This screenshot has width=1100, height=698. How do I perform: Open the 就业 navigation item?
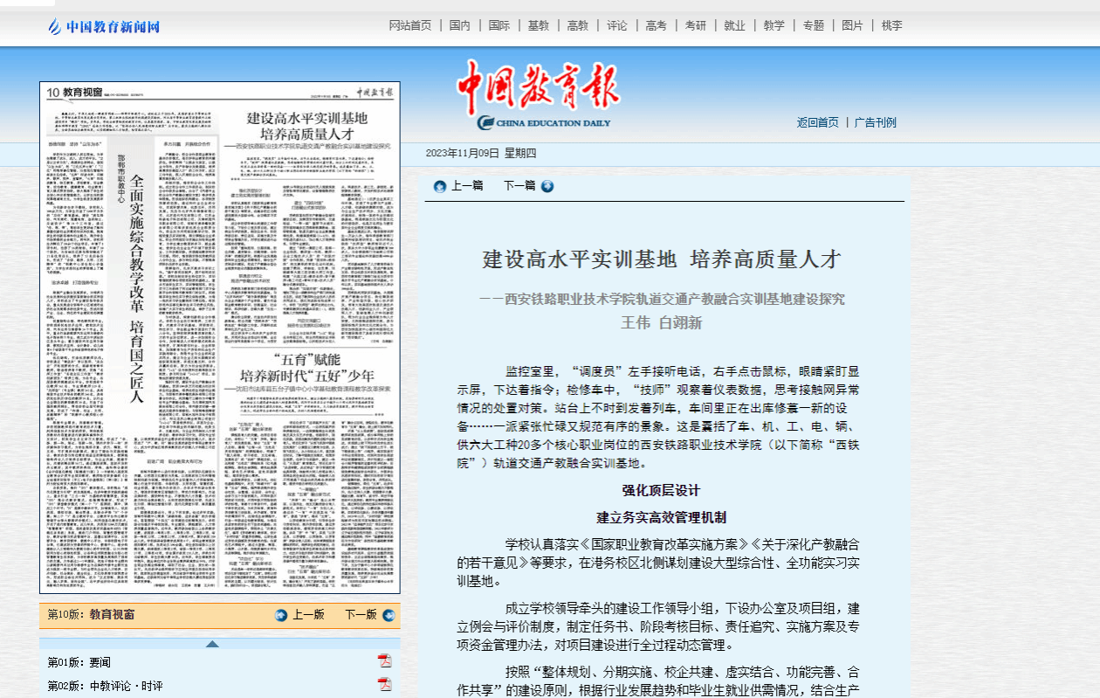[734, 25]
